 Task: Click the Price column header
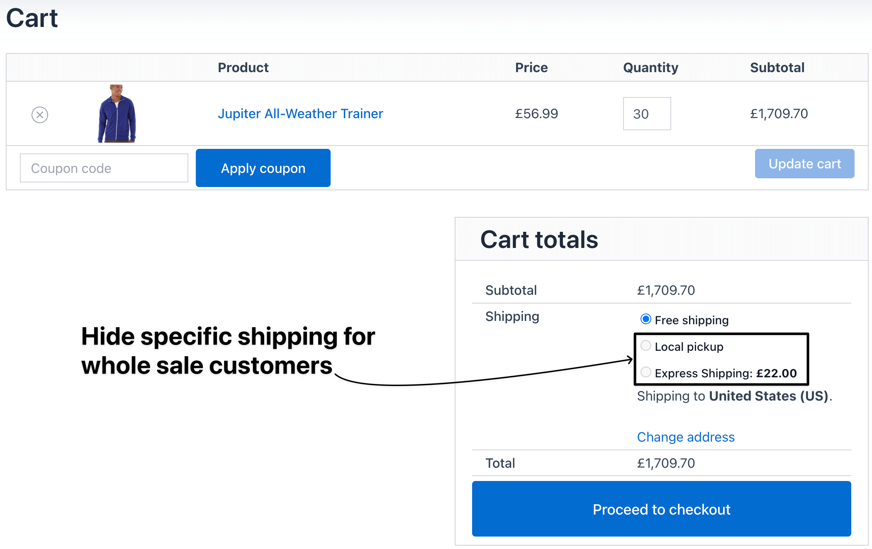pyautogui.click(x=531, y=68)
